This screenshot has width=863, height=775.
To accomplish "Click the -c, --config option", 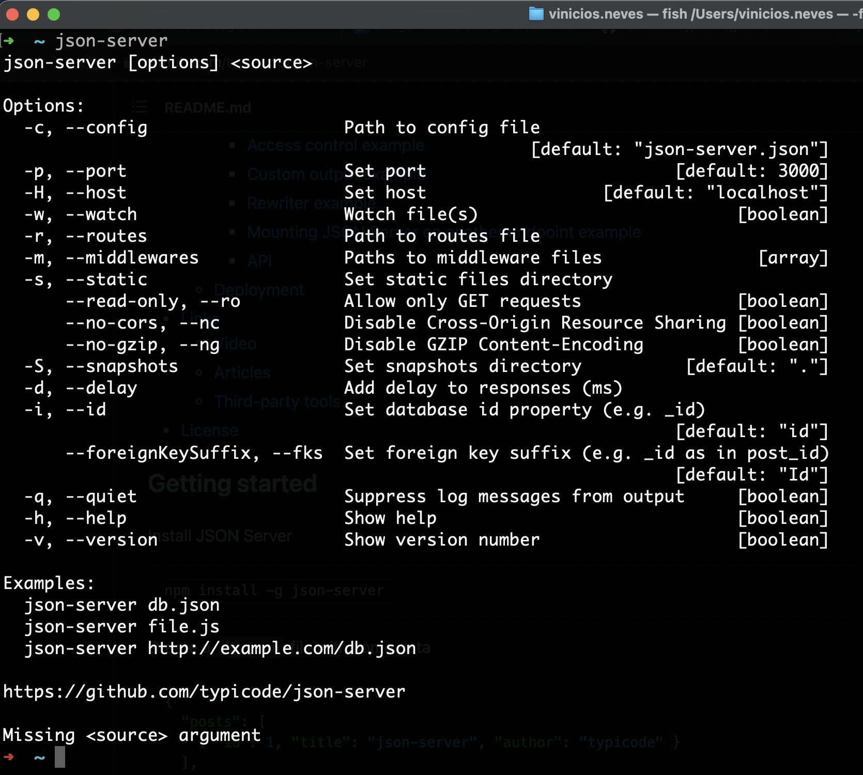I will [86, 128].
